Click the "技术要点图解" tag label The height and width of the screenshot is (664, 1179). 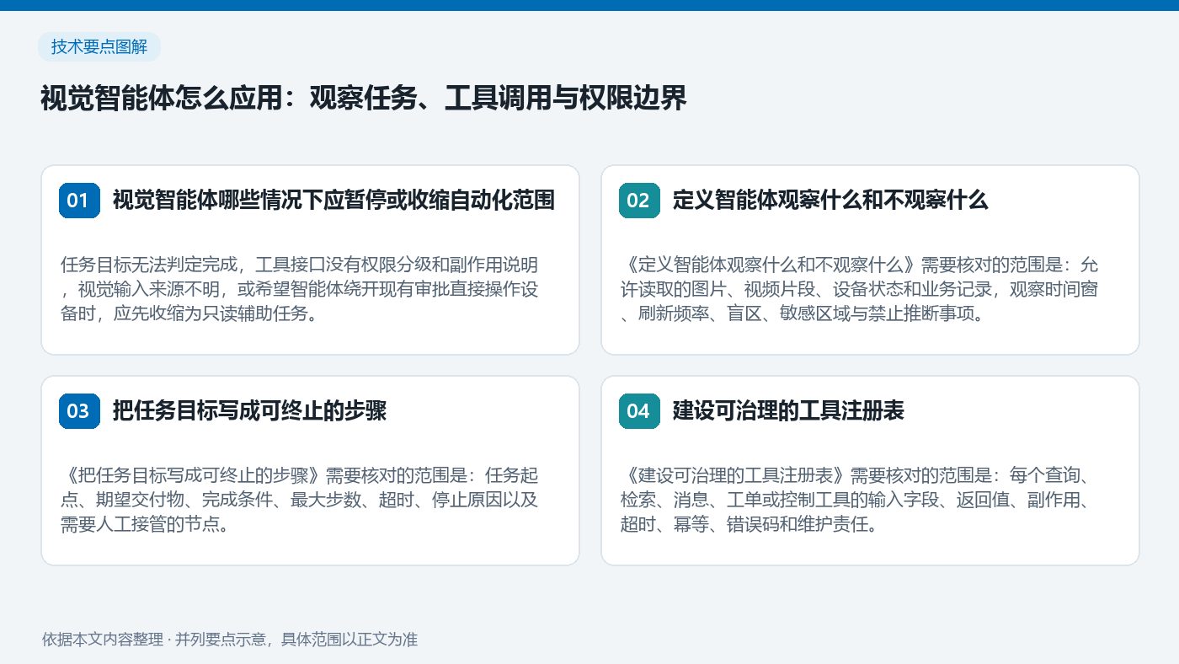99,47
